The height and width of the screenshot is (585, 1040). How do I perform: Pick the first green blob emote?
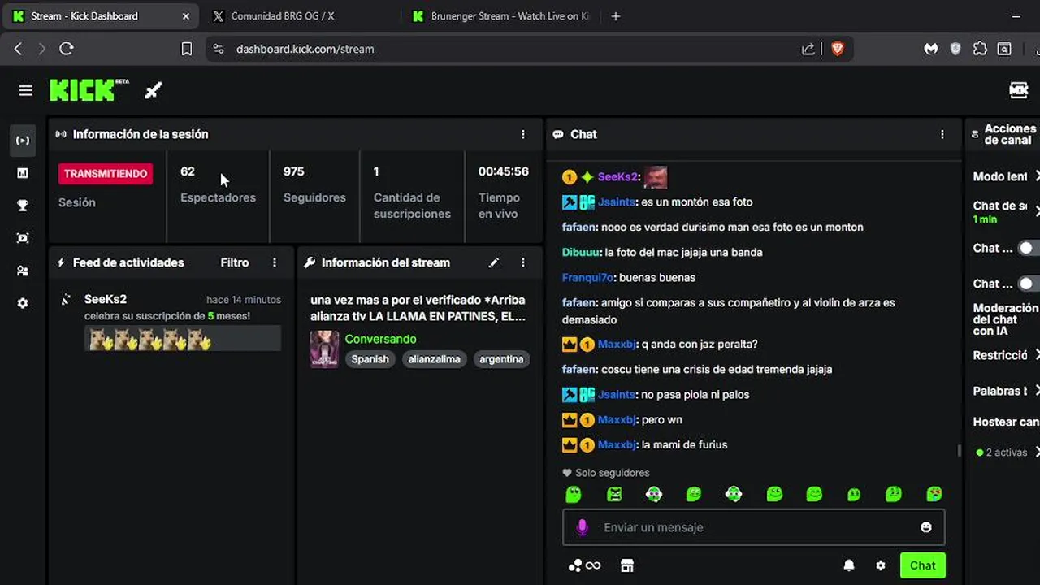[x=574, y=494]
